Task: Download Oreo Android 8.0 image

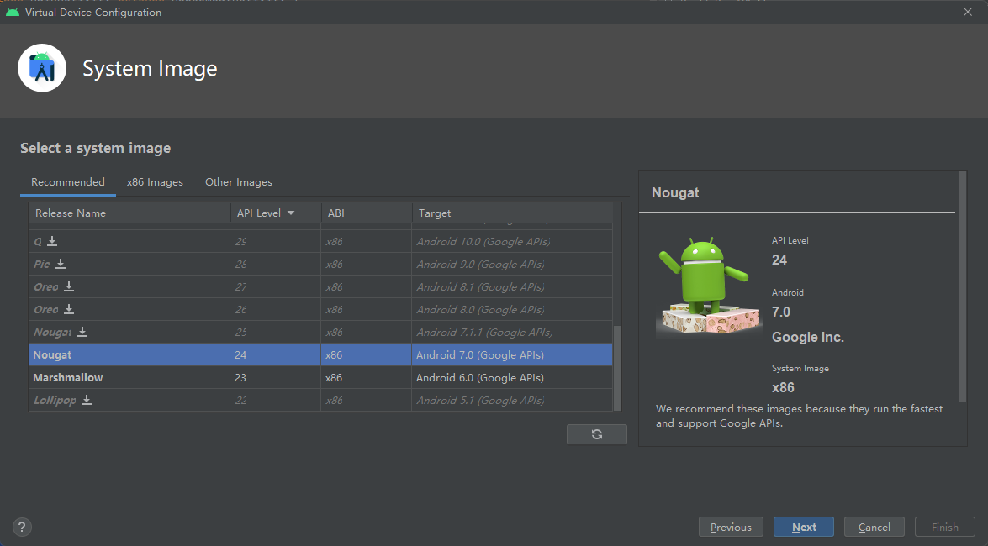Action: (x=69, y=309)
